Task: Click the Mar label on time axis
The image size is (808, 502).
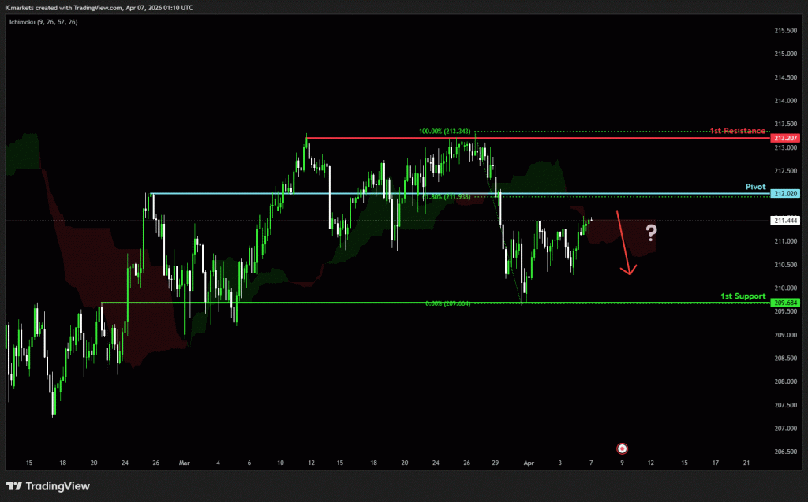Action: point(184,464)
